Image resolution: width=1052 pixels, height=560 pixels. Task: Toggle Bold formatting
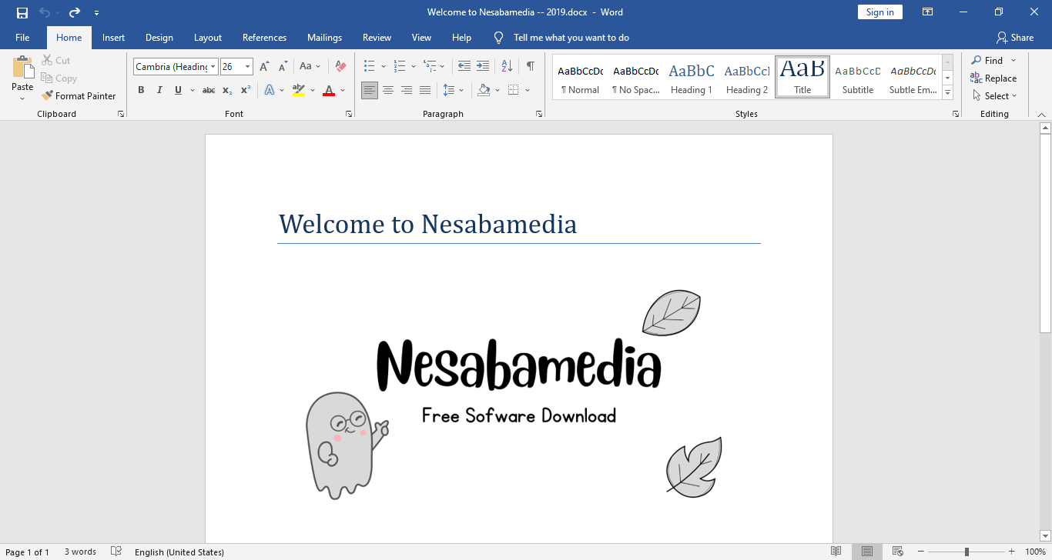pyautogui.click(x=141, y=90)
